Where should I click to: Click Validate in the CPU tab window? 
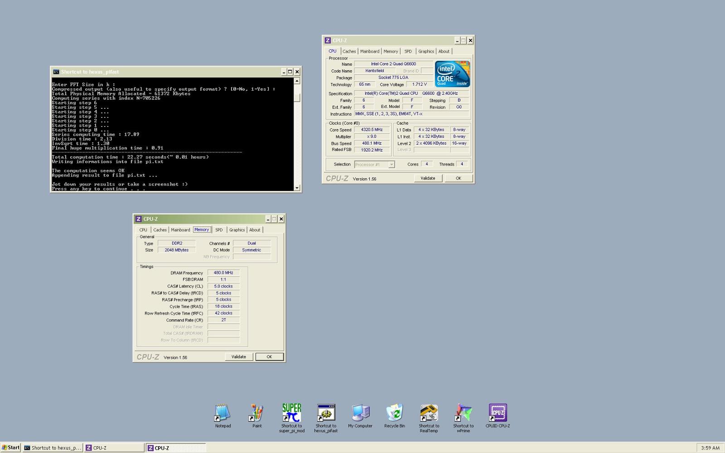428,178
